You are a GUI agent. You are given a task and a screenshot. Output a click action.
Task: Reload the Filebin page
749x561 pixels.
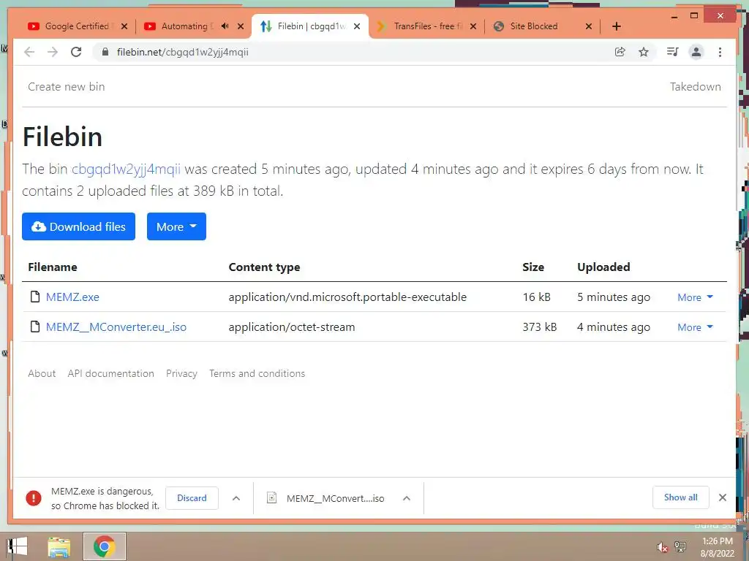76,52
